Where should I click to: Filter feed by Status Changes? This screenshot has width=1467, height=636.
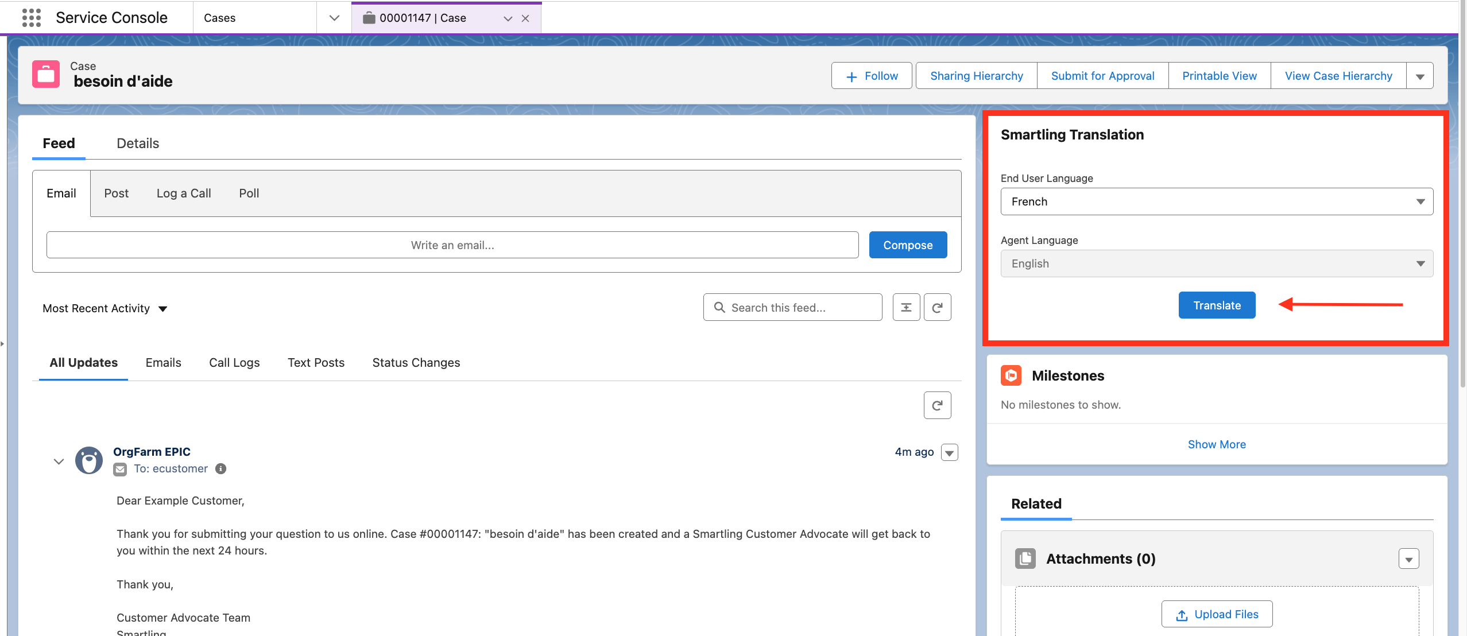click(416, 363)
